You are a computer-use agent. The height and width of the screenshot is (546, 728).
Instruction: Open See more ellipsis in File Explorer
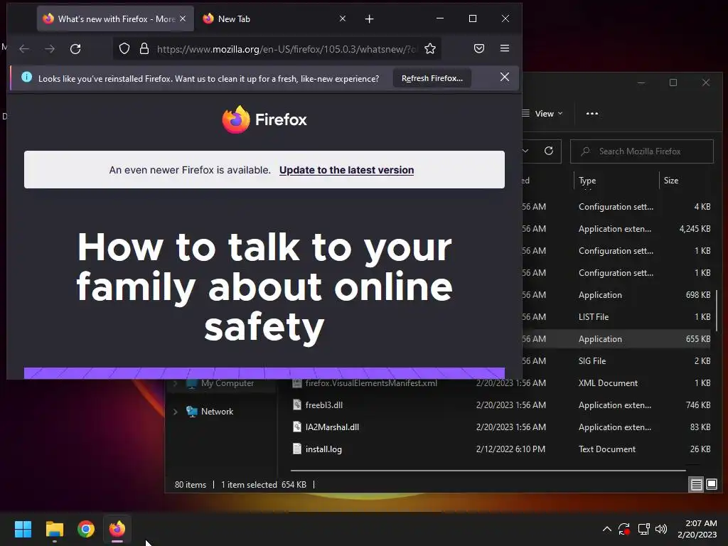pos(592,114)
